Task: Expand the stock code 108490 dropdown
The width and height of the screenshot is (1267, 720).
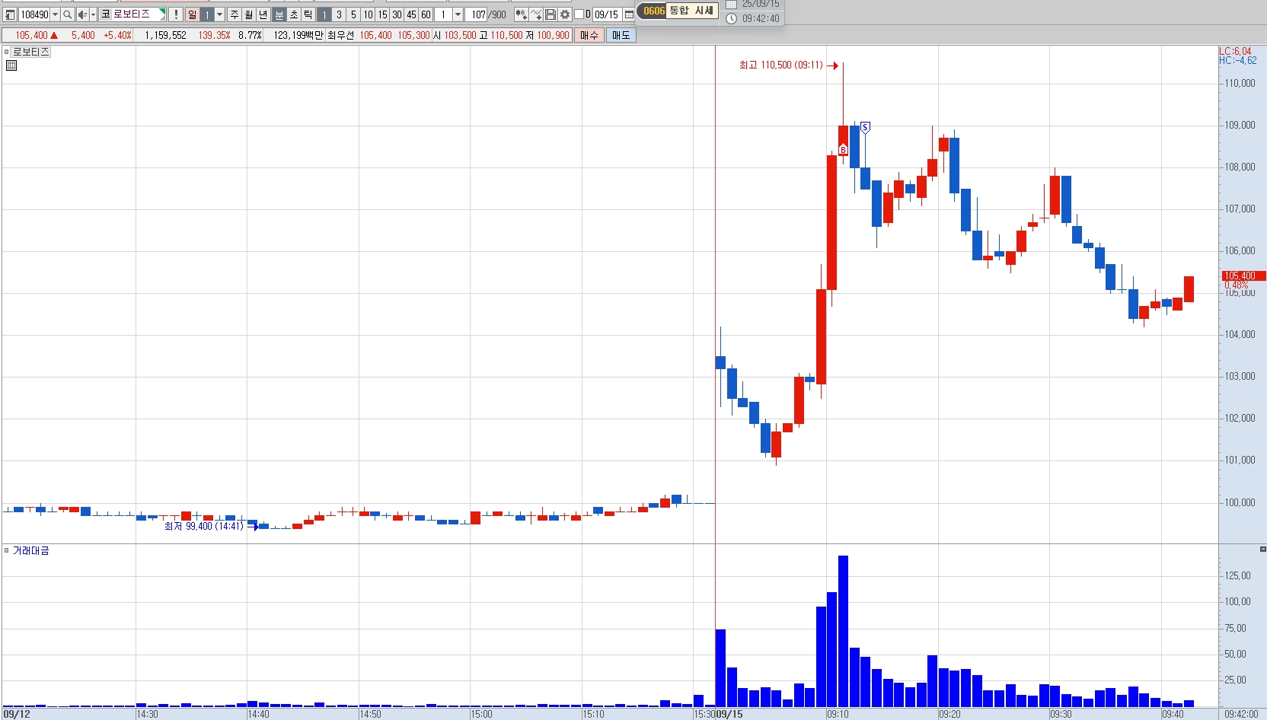Action: (55, 14)
